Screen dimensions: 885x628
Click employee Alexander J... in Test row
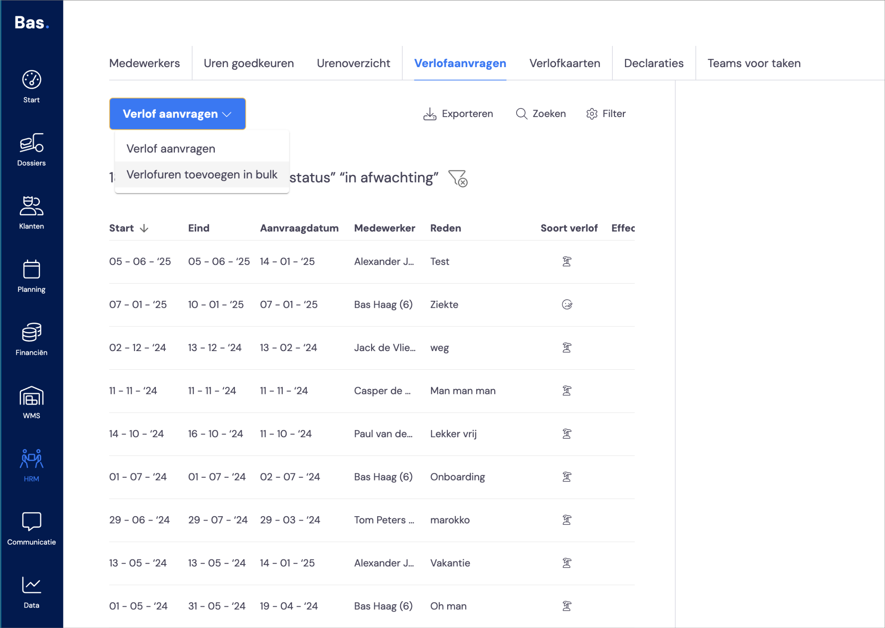tap(384, 261)
